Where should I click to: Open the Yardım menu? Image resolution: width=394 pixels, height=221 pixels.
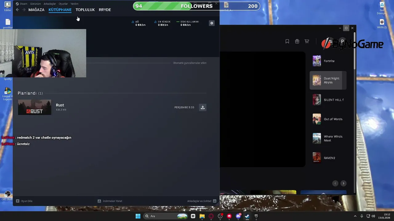pyautogui.click(x=74, y=4)
